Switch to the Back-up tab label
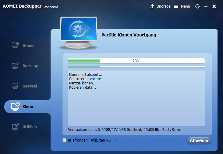Image resolution: width=223 pixels, height=154 pixels. coord(30,66)
